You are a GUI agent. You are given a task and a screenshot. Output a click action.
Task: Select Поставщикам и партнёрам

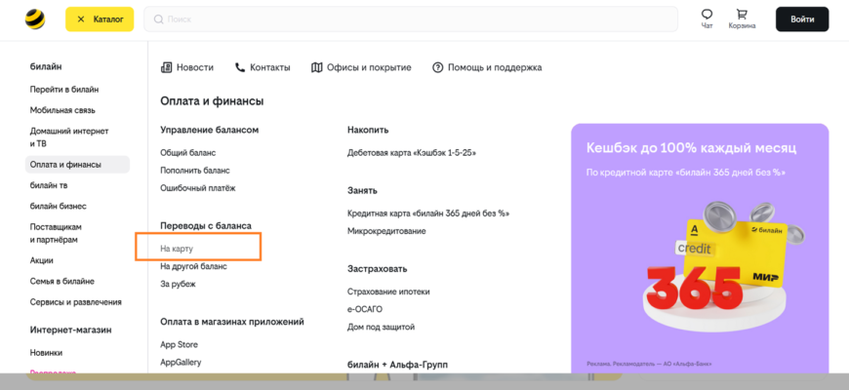point(56,233)
